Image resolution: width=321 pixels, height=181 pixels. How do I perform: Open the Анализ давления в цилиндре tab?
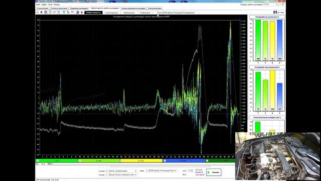click(133, 9)
